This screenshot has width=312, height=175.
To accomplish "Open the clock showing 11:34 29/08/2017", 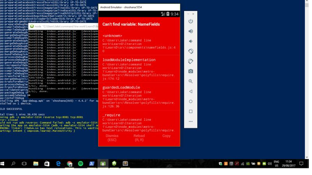I will [289, 164].
